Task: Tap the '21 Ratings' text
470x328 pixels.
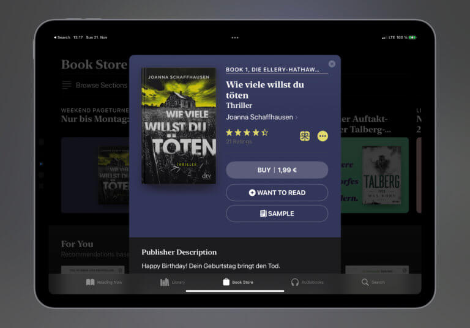Action: click(x=239, y=141)
